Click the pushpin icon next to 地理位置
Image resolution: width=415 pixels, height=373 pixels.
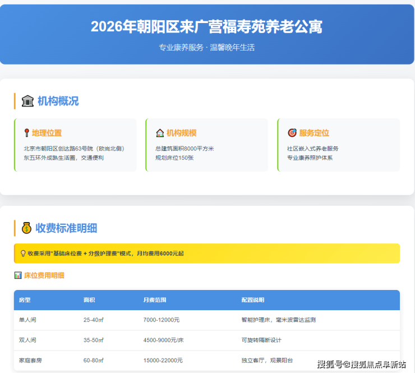(x=26, y=133)
